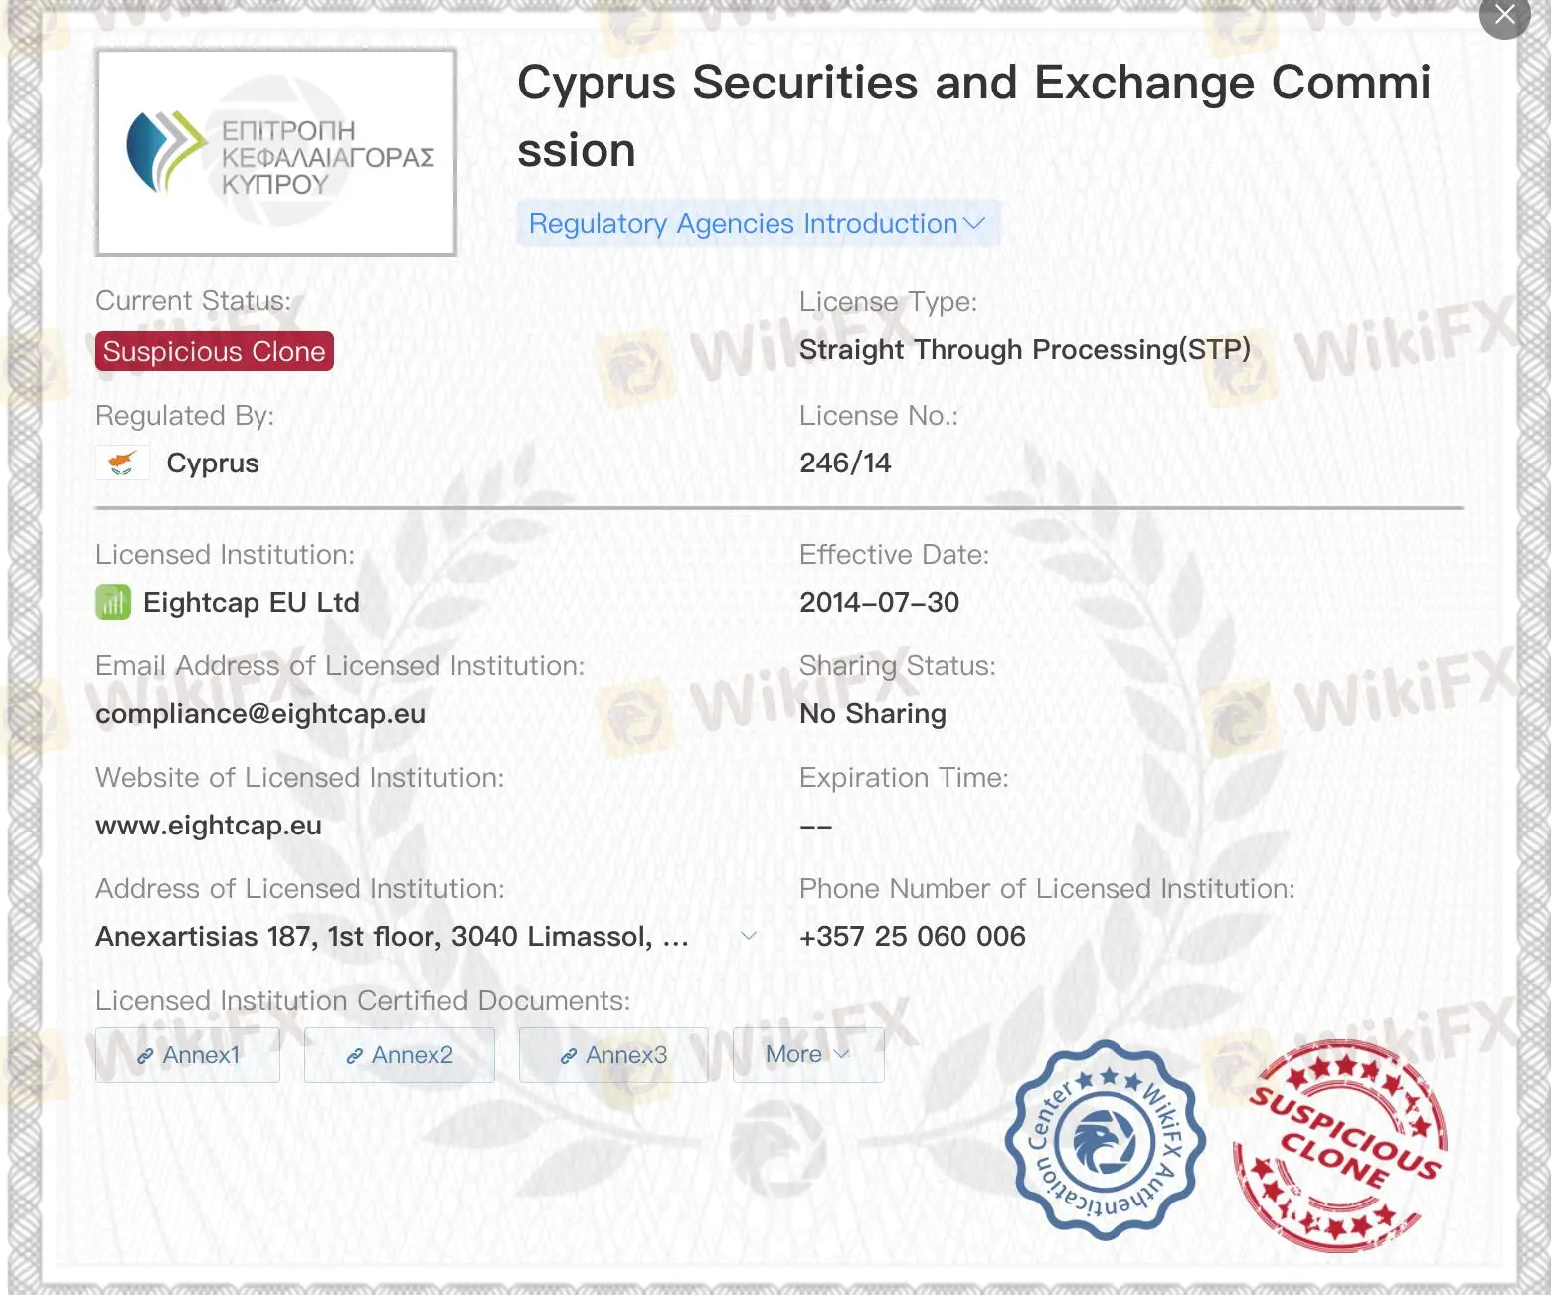Click the paperclip icon on Annex3
Viewport: 1551px width, 1295px height.
click(x=568, y=1055)
